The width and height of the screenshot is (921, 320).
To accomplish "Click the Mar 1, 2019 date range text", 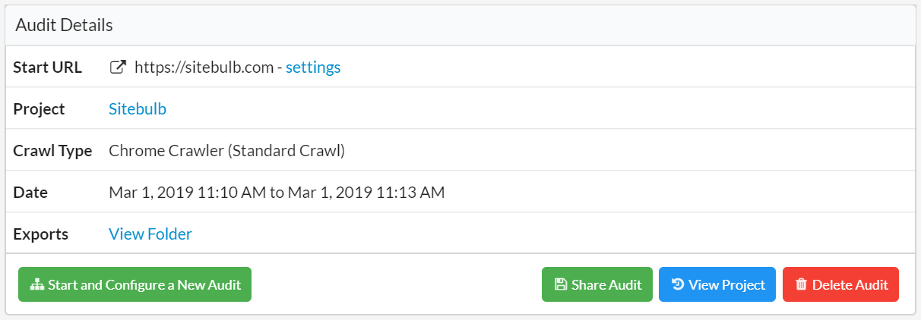I will pos(277,193).
